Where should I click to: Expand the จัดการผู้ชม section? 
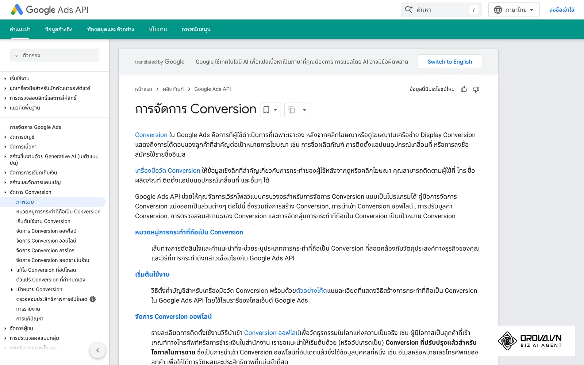(5, 328)
